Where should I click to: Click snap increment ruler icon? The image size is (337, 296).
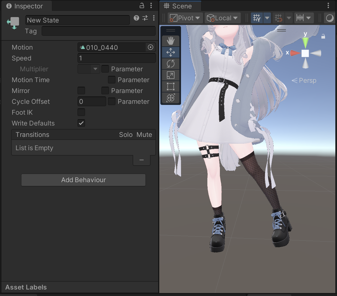(300, 18)
